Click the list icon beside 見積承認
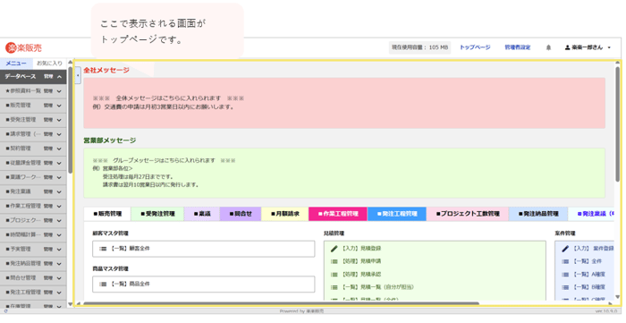This screenshot has width=626, height=323. click(334, 275)
